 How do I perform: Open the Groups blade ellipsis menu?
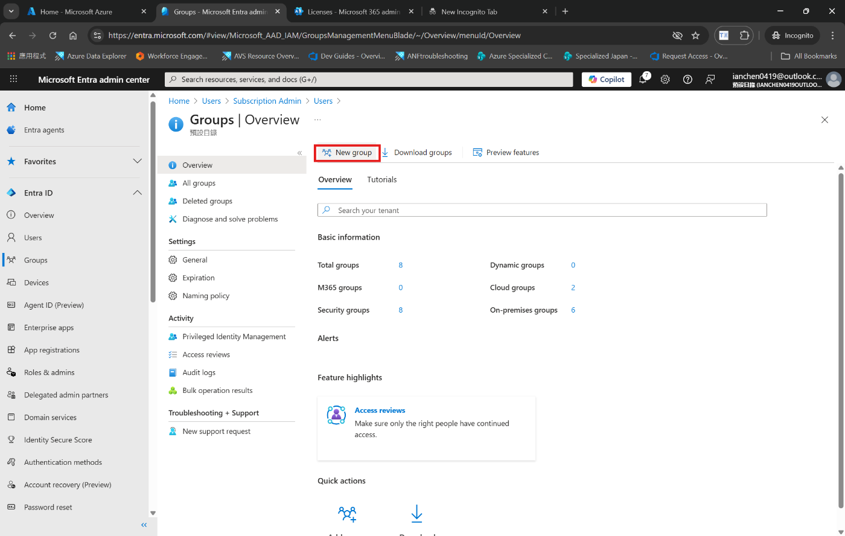(x=317, y=120)
